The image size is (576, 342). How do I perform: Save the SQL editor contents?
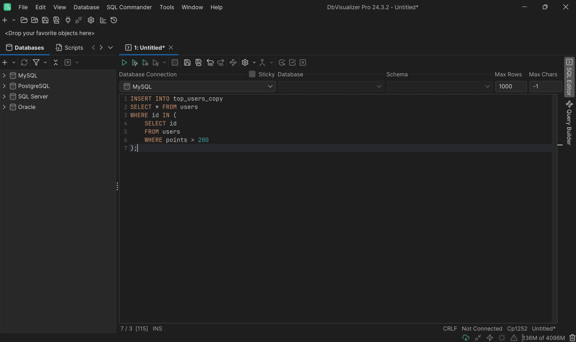[x=187, y=62]
